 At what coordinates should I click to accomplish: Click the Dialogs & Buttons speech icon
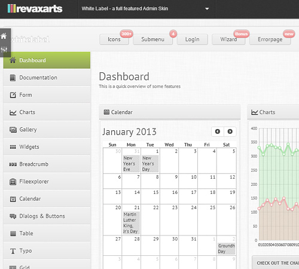coord(13,216)
